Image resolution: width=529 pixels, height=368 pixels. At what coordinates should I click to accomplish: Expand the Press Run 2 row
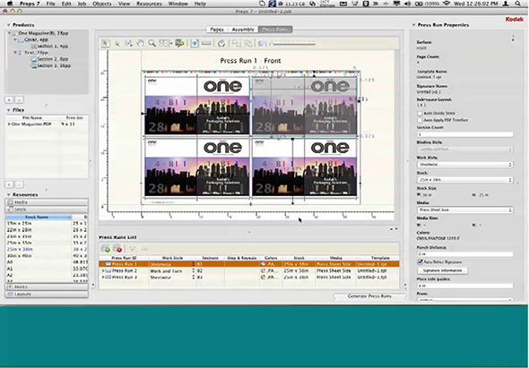pyautogui.click(x=103, y=270)
